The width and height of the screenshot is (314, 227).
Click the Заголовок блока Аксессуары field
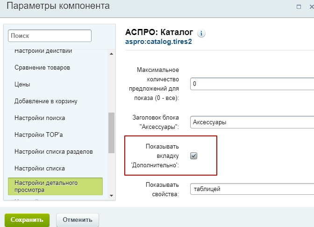(252, 122)
